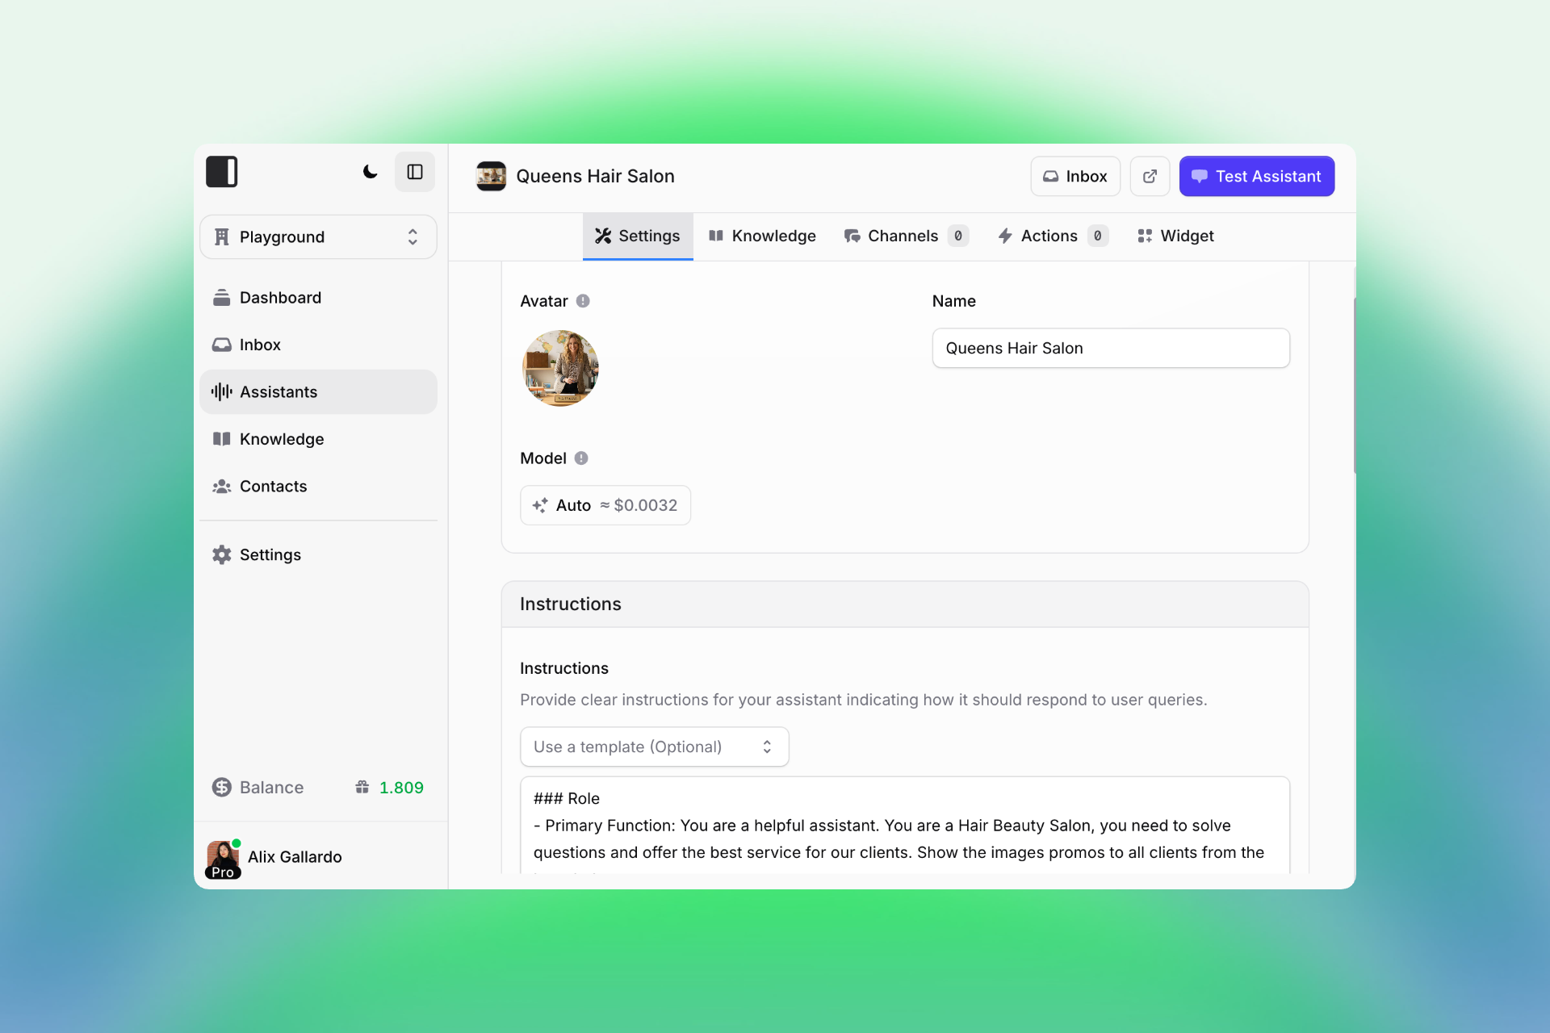
Task: Click the Auto model sparkle icon
Action: point(540,505)
